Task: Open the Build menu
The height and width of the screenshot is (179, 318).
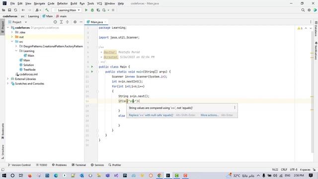Action: 74,3
